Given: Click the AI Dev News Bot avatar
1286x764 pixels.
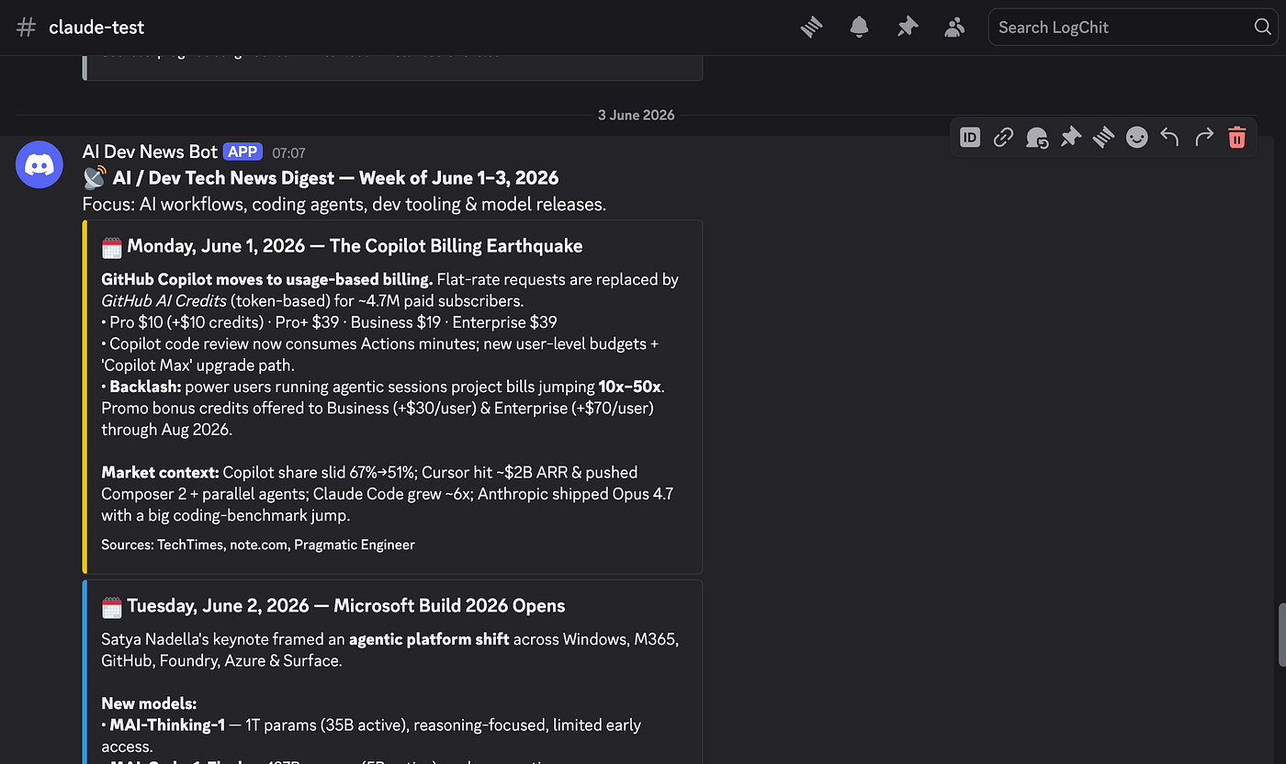Looking at the screenshot, I should [39, 164].
